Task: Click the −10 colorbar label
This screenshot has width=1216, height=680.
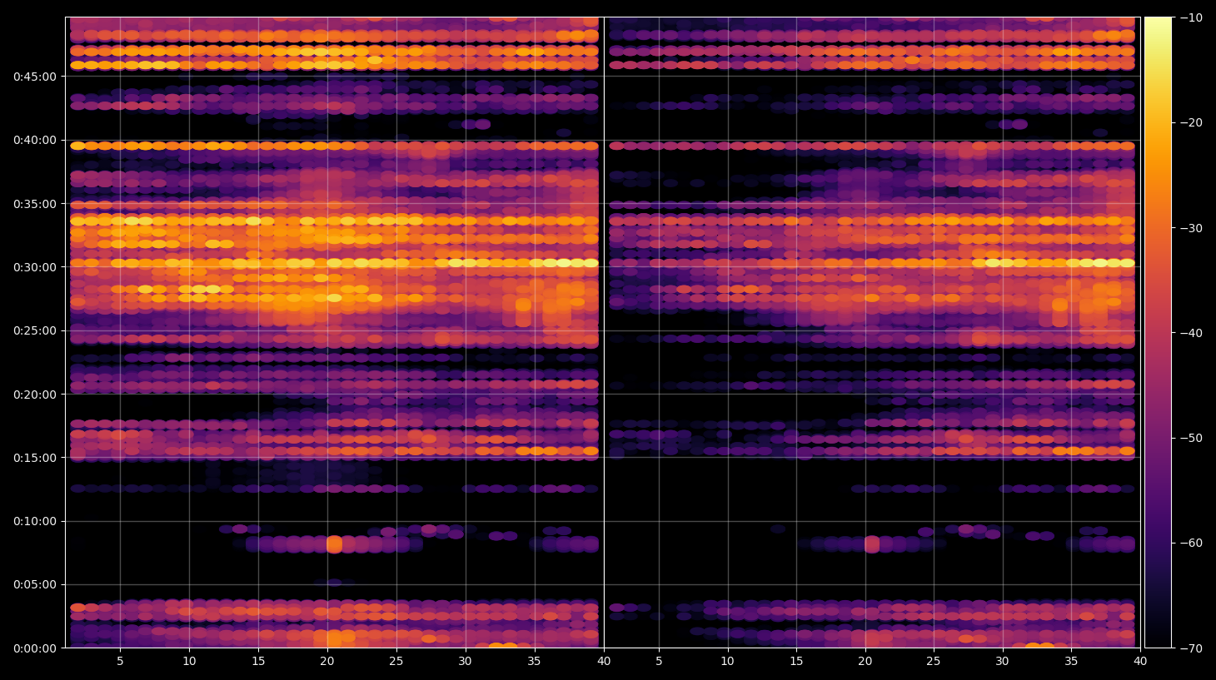Action: tap(1191, 17)
